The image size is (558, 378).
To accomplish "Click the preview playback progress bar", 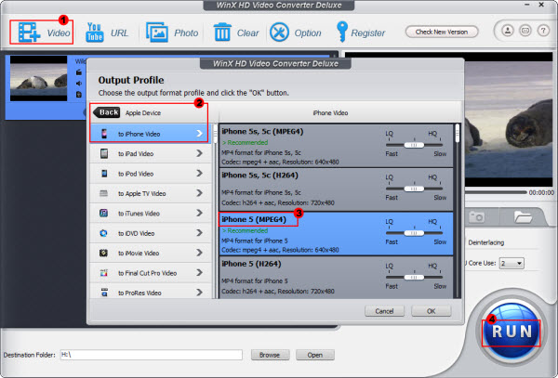I will (496, 192).
